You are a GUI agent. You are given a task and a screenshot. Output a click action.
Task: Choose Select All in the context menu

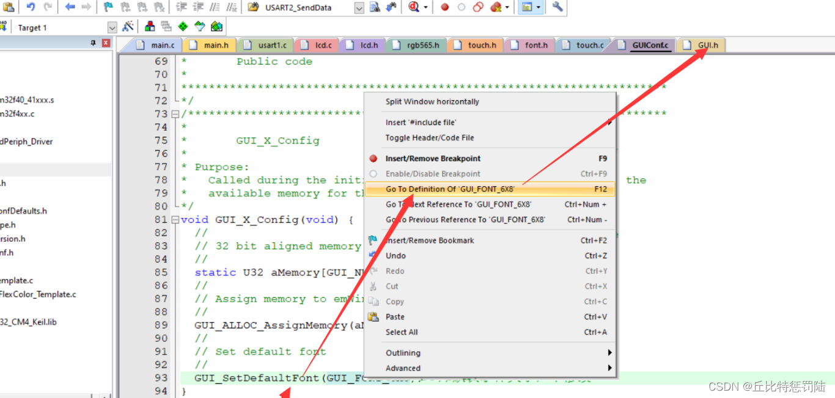[490, 332]
